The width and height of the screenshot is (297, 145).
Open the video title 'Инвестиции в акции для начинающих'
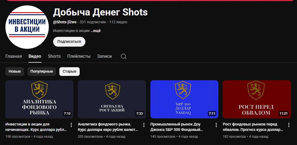[x=36, y=127]
